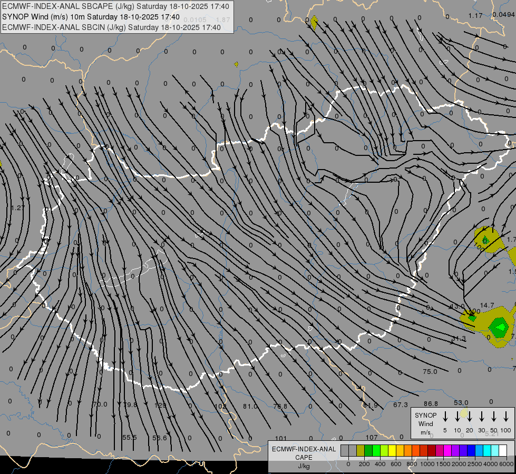The height and width of the screenshot is (474, 516).
Task: Select the cyan swatch before 4000
Action: tap(486, 451)
